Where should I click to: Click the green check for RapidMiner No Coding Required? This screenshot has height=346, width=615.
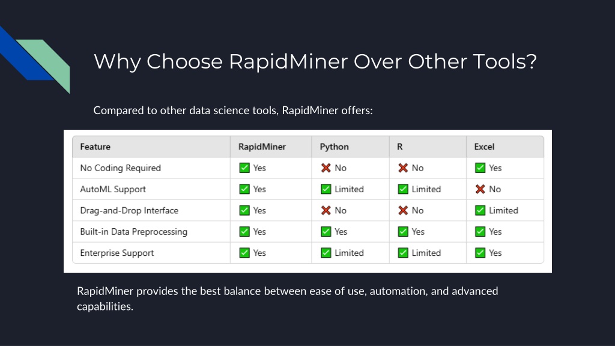pyautogui.click(x=244, y=168)
